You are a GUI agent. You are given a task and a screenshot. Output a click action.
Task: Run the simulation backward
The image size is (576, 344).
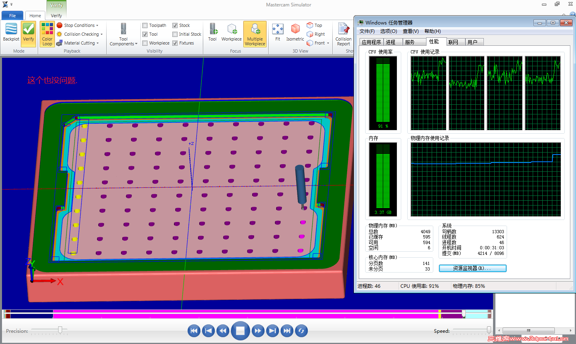pos(223,331)
